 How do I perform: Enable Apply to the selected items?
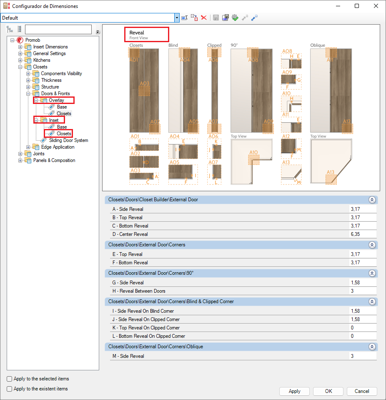tap(10, 379)
